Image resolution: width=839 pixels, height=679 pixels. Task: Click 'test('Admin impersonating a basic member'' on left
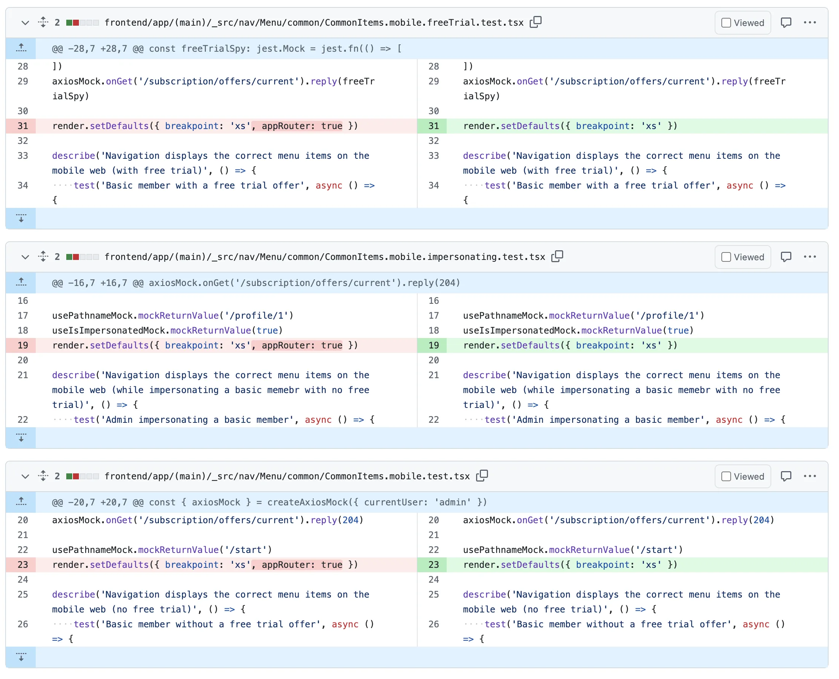click(x=184, y=421)
